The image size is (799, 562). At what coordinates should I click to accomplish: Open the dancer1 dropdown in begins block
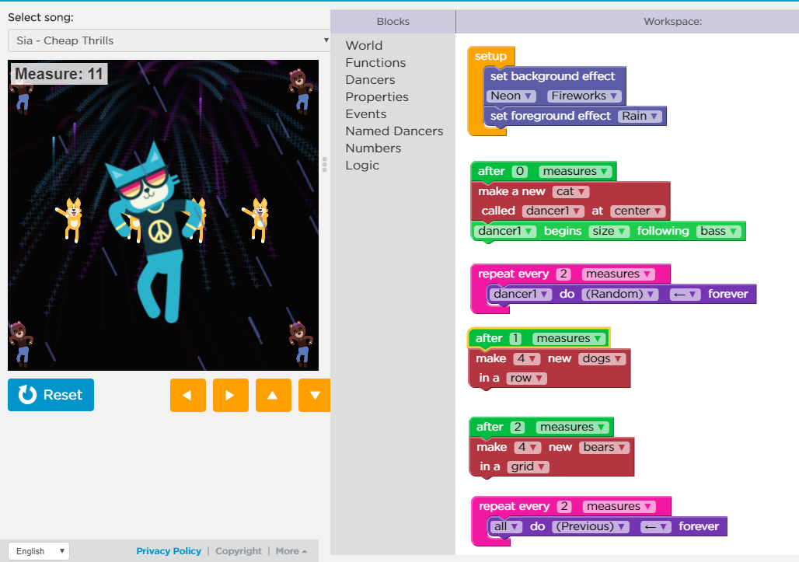pyautogui.click(x=504, y=232)
